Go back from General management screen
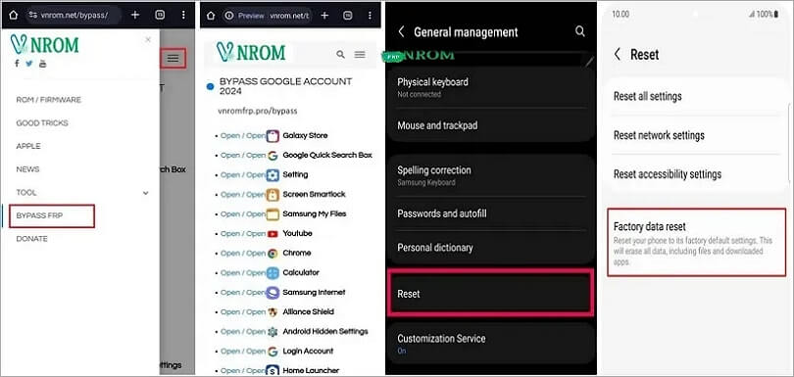Image resolution: width=794 pixels, height=377 pixels. 401,32
